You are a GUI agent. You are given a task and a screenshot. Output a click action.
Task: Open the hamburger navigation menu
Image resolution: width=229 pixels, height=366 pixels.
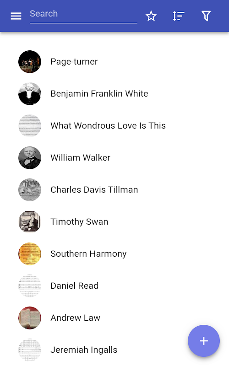tap(16, 16)
